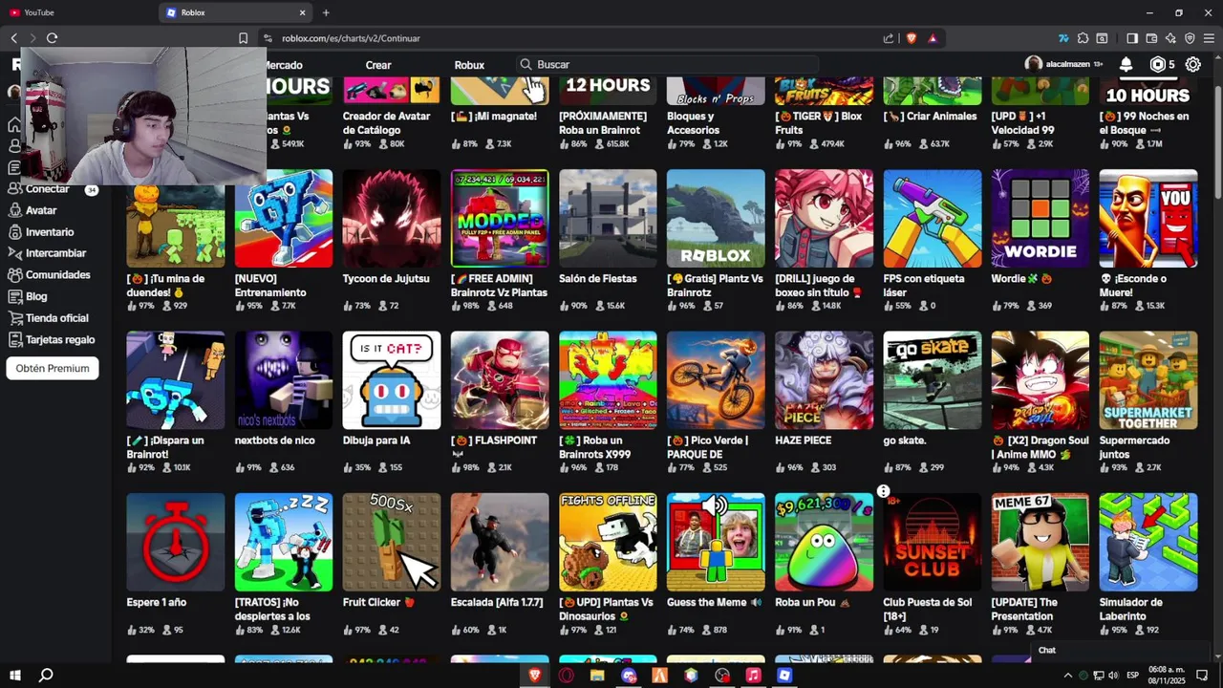Open the Wordie game thumbnail

click(x=1040, y=219)
